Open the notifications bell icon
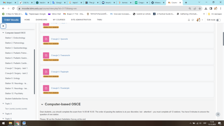Viewport: 224px width, 126px height. pyautogui.click(x=189, y=20)
